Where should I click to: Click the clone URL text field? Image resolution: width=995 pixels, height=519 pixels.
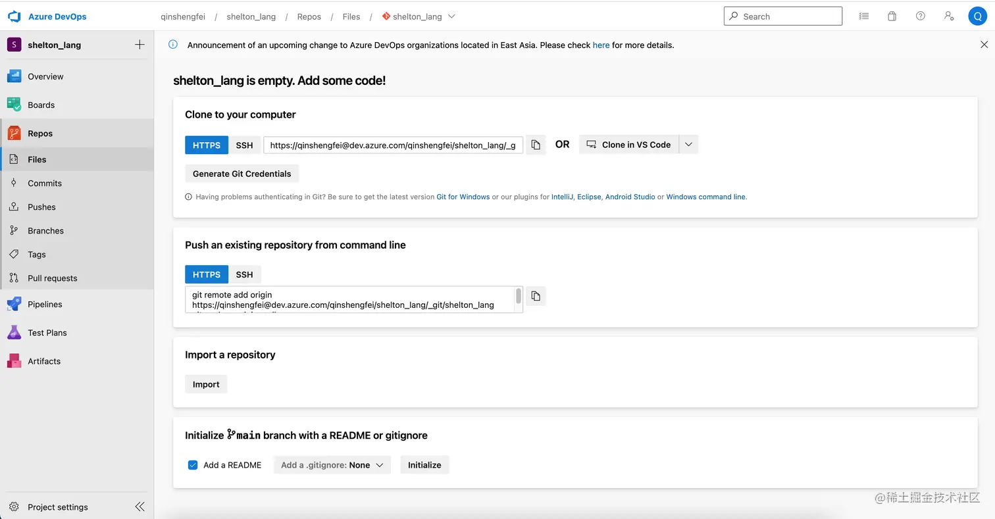click(x=393, y=145)
